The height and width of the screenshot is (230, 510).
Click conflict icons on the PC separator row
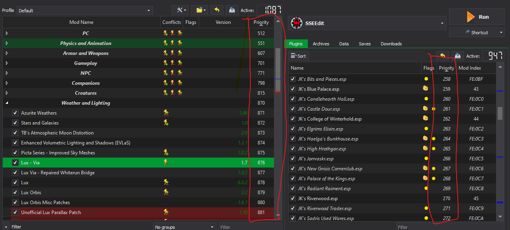click(173, 33)
